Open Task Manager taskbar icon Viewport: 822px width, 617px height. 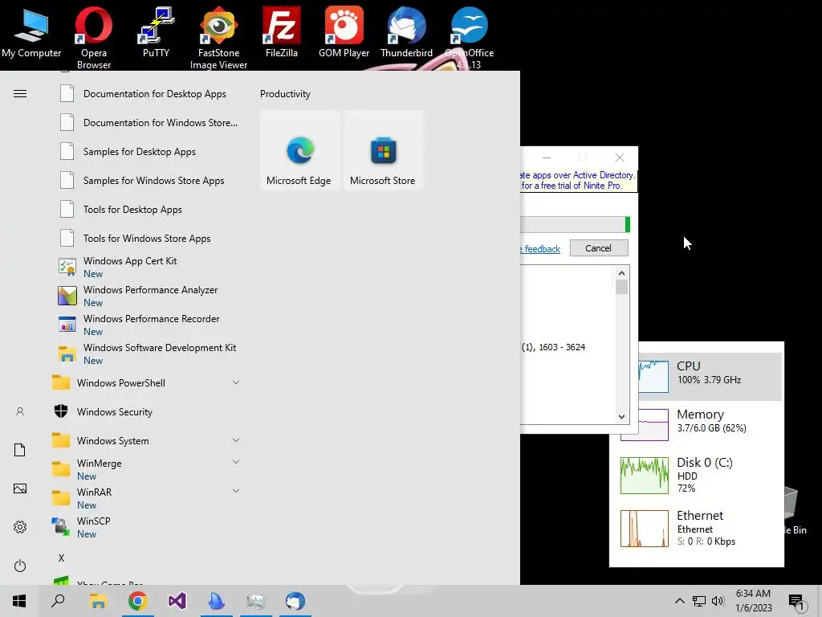[256, 601]
